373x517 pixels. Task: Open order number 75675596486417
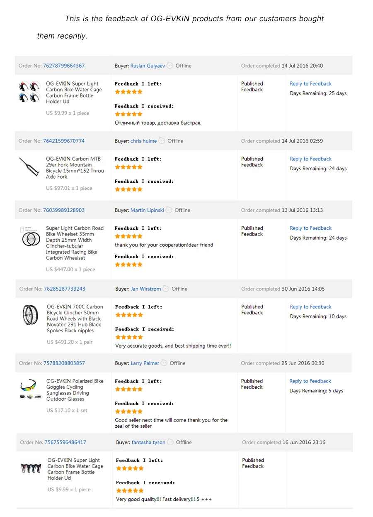click(x=65, y=442)
